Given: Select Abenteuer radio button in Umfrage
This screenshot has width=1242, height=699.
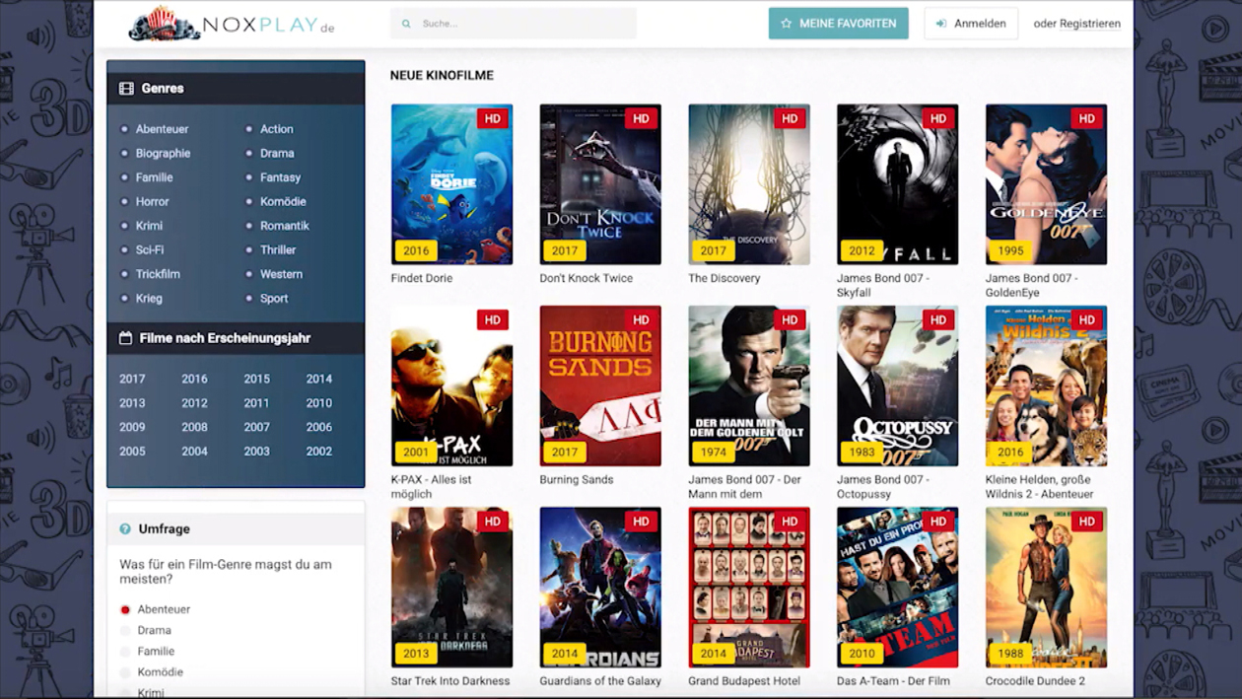Looking at the screenshot, I should [125, 610].
